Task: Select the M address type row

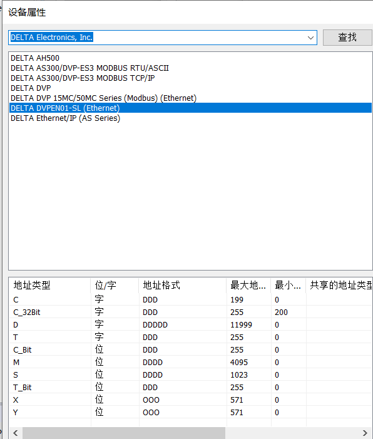Action: coord(190,363)
